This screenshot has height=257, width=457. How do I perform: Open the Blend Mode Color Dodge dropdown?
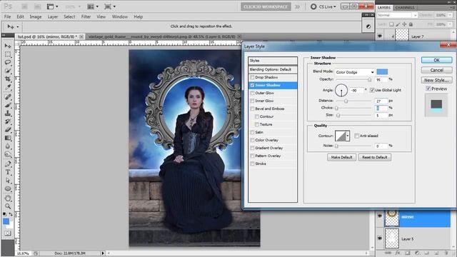[x=355, y=72]
